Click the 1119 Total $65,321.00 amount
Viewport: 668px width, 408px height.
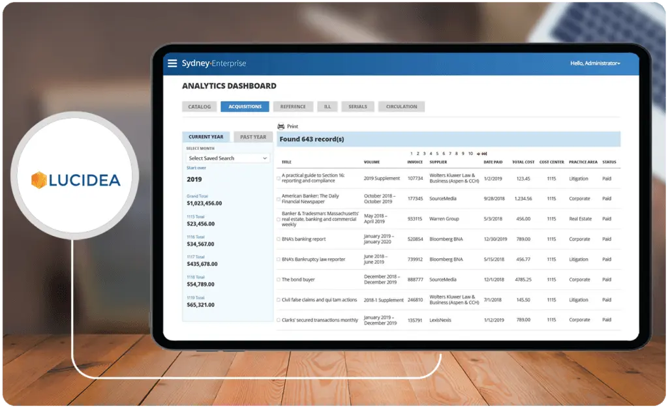click(x=201, y=305)
